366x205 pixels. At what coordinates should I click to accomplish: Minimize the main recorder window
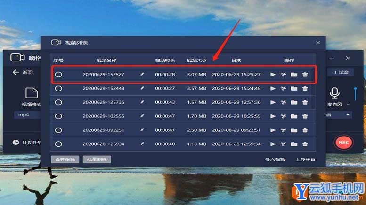click(x=332, y=58)
